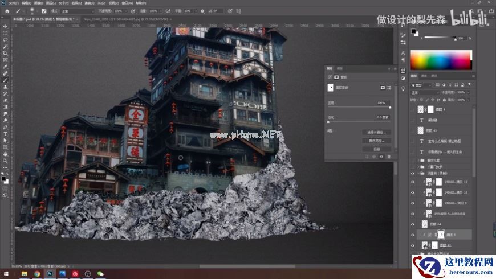Toggle mask visibility eye in Properties panel

coord(381,157)
